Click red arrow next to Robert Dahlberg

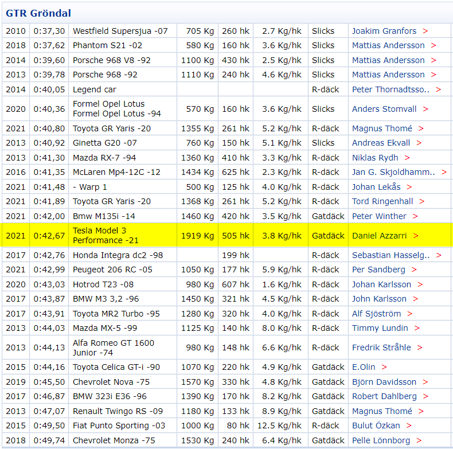pos(425,396)
